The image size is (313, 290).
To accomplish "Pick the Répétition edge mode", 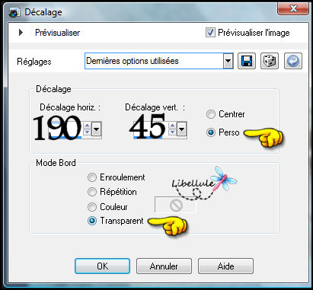I will click(x=92, y=192).
